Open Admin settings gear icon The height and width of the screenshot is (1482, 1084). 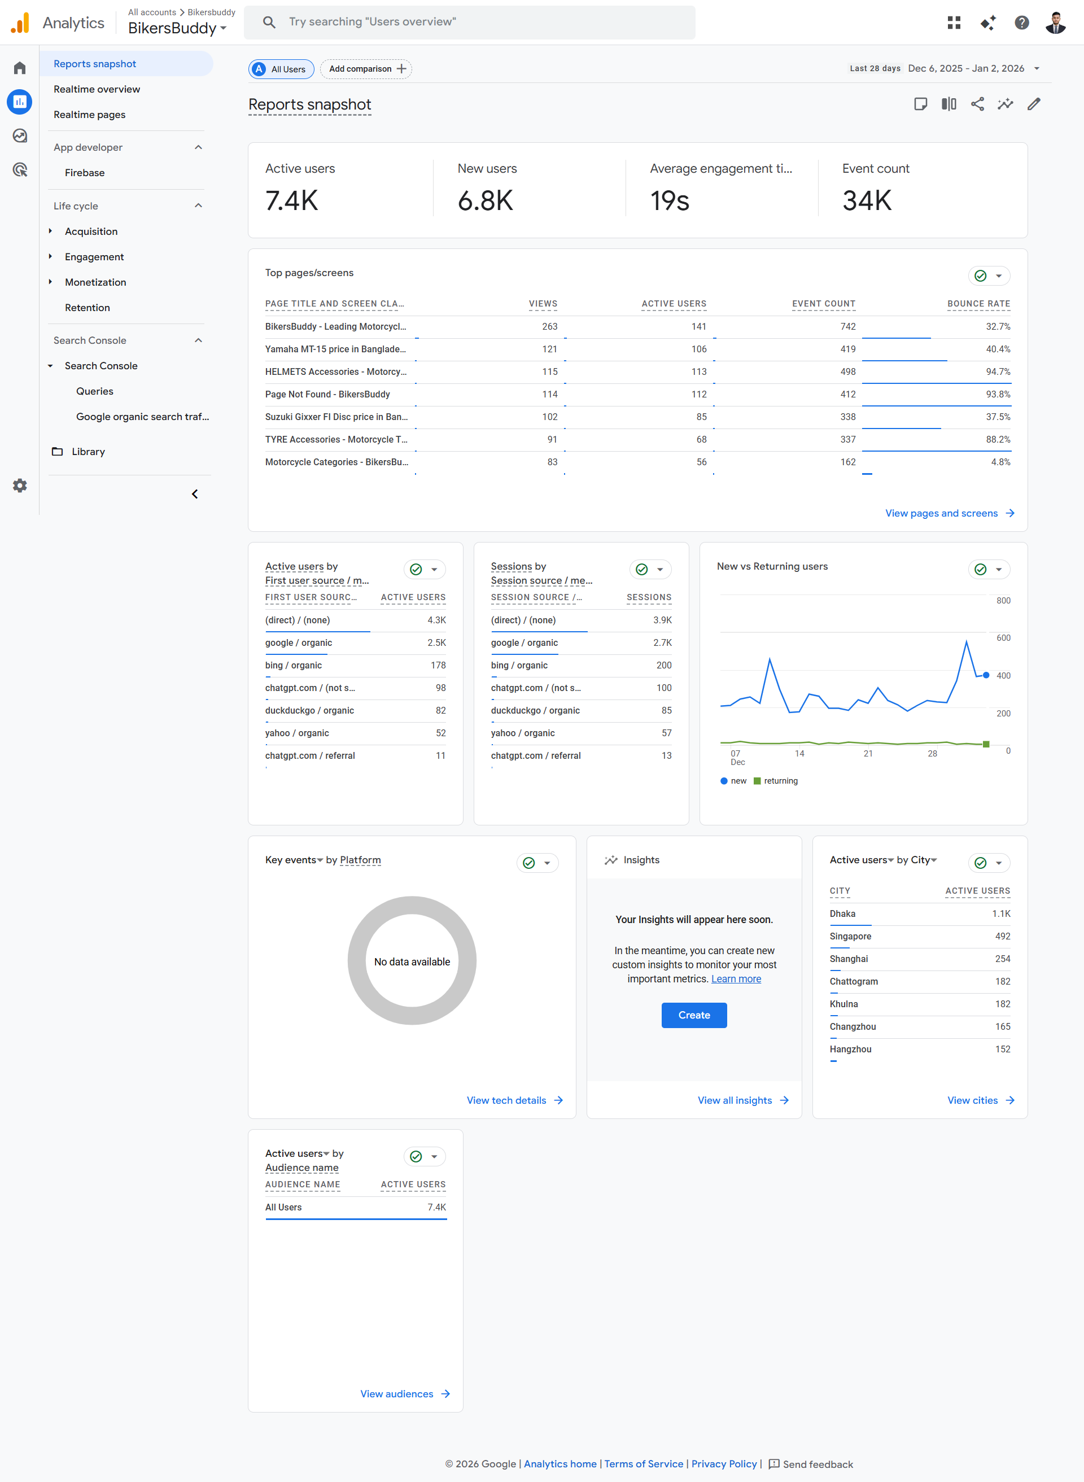pos(20,486)
